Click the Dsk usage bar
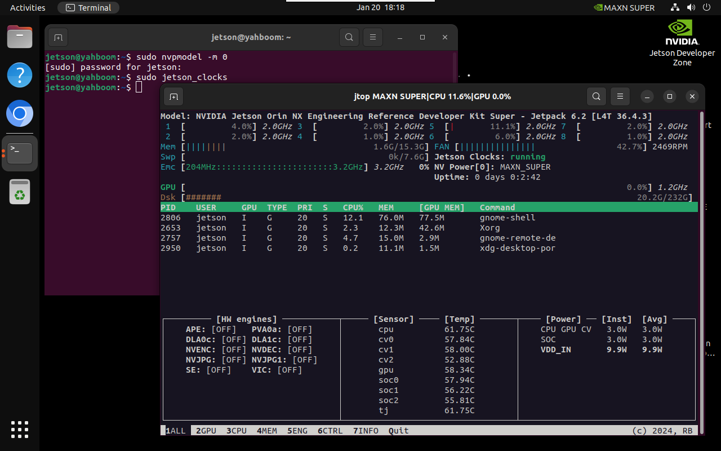 click(426, 197)
